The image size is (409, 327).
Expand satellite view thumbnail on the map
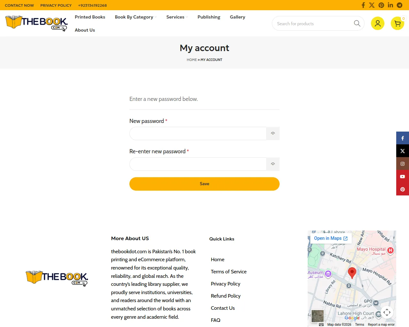pos(317,316)
